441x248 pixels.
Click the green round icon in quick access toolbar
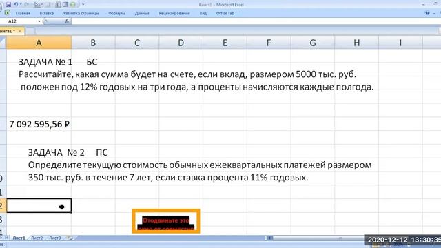point(73,5)
